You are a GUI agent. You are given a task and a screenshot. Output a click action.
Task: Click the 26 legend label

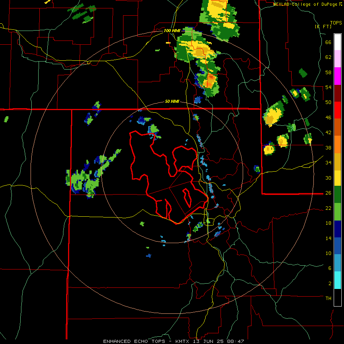[328, 193]
